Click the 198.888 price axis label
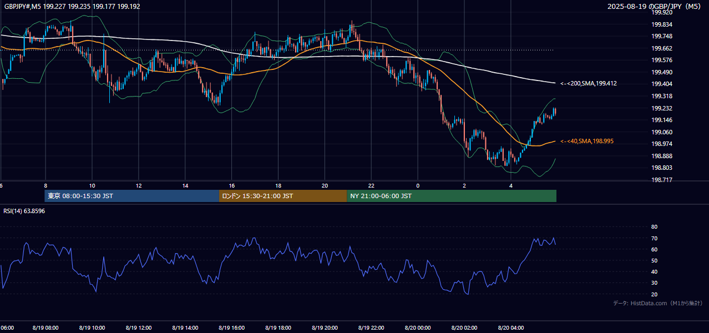 click(x=662, y=156)
